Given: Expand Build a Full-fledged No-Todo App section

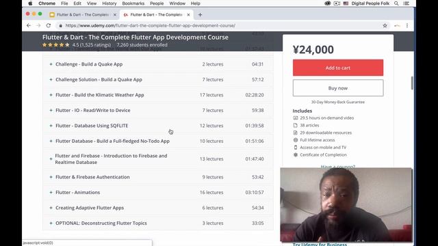Looking at the screenshot, I should pos(158,141).
